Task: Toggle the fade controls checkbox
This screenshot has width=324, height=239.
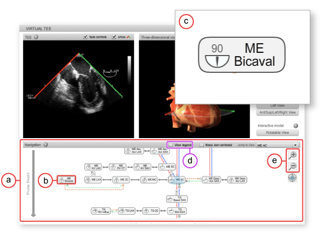Action: pyautogui.click(x=85, y=37)
